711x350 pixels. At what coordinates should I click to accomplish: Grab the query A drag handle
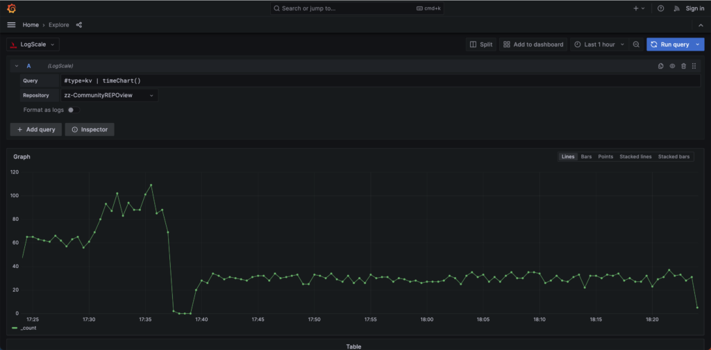tap(694, 66)
